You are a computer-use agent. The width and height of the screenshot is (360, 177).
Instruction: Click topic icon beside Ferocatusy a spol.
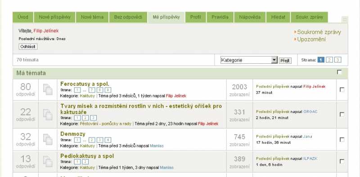[x=48, y=90]
